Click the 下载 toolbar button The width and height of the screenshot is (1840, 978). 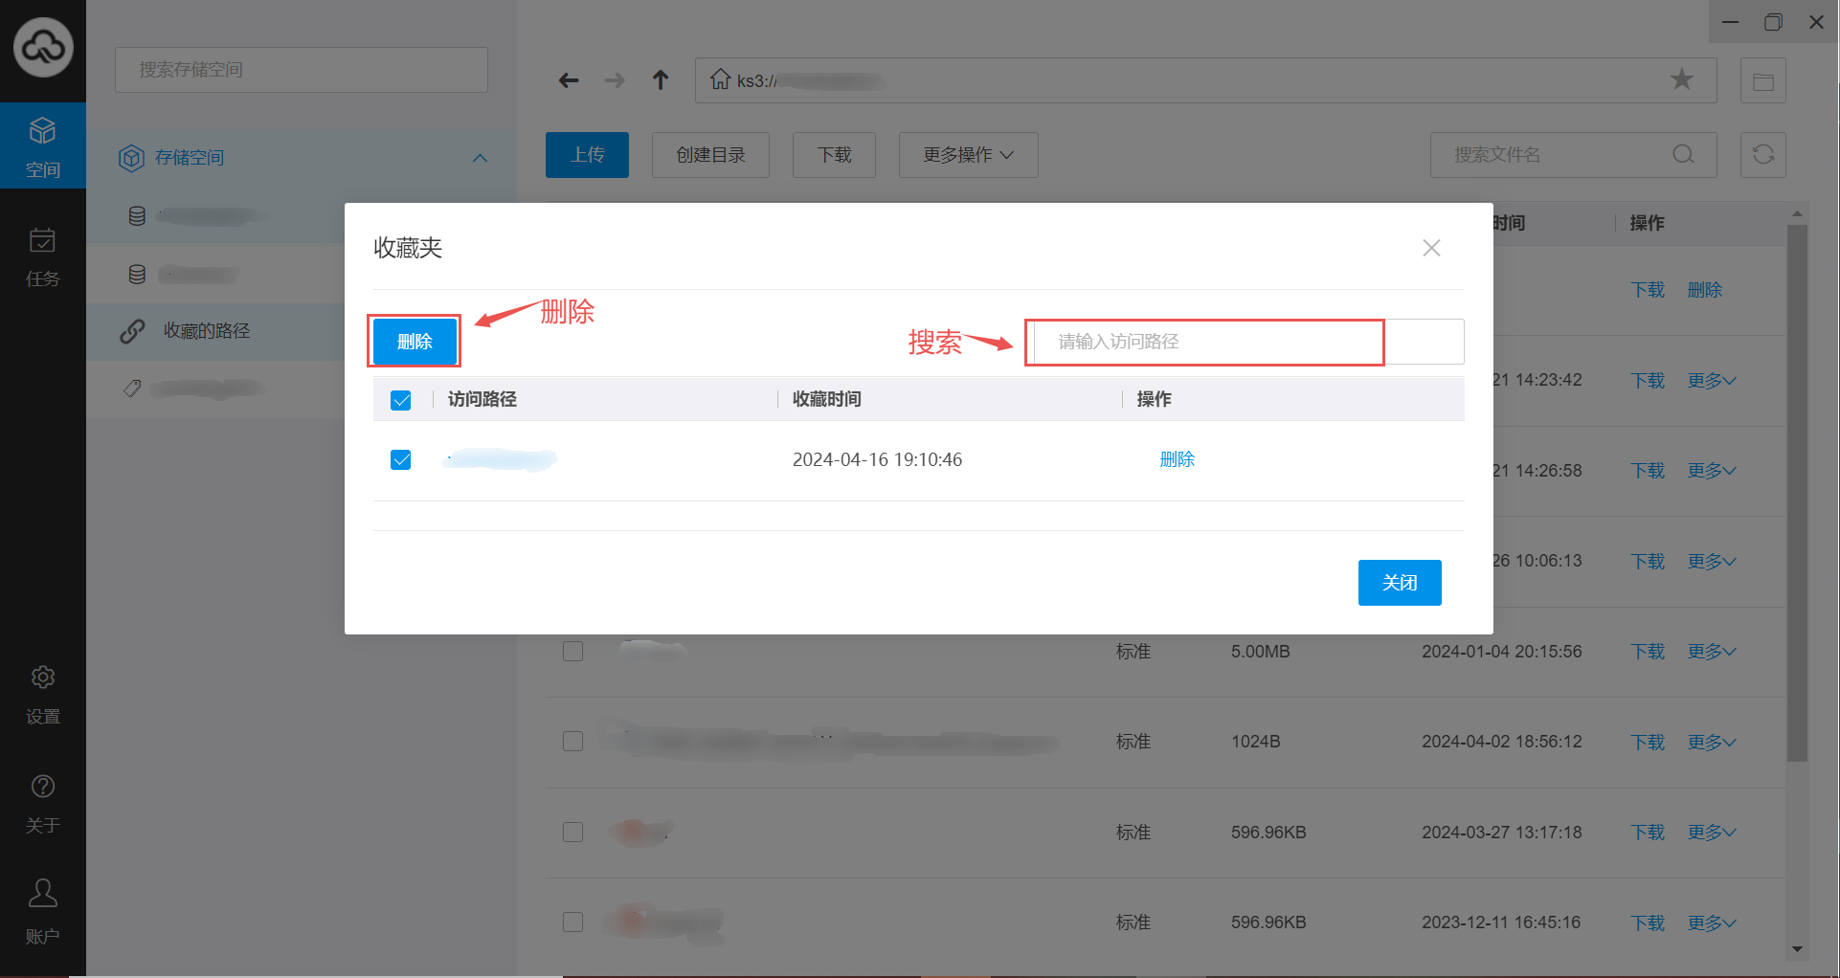tap(834, 155)
